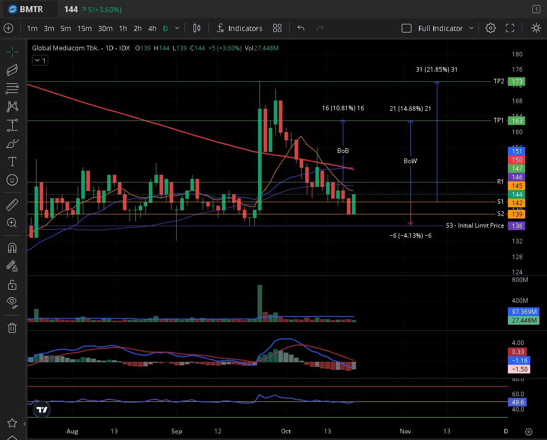
Task: Open the emoji sticker tool
Action: [12, 180]
